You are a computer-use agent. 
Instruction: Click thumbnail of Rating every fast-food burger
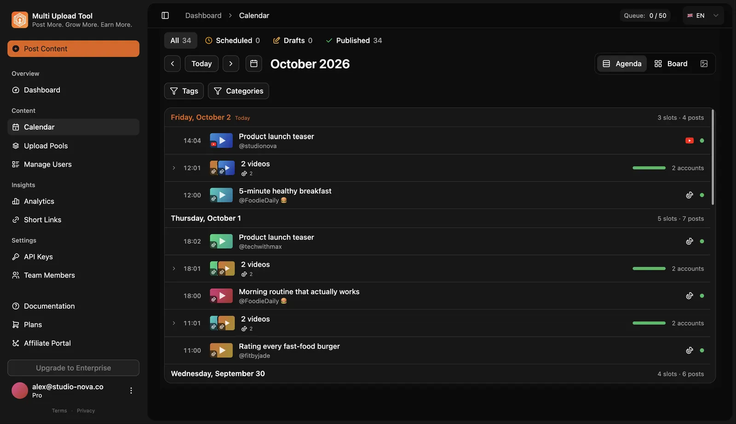click(221, 351)
